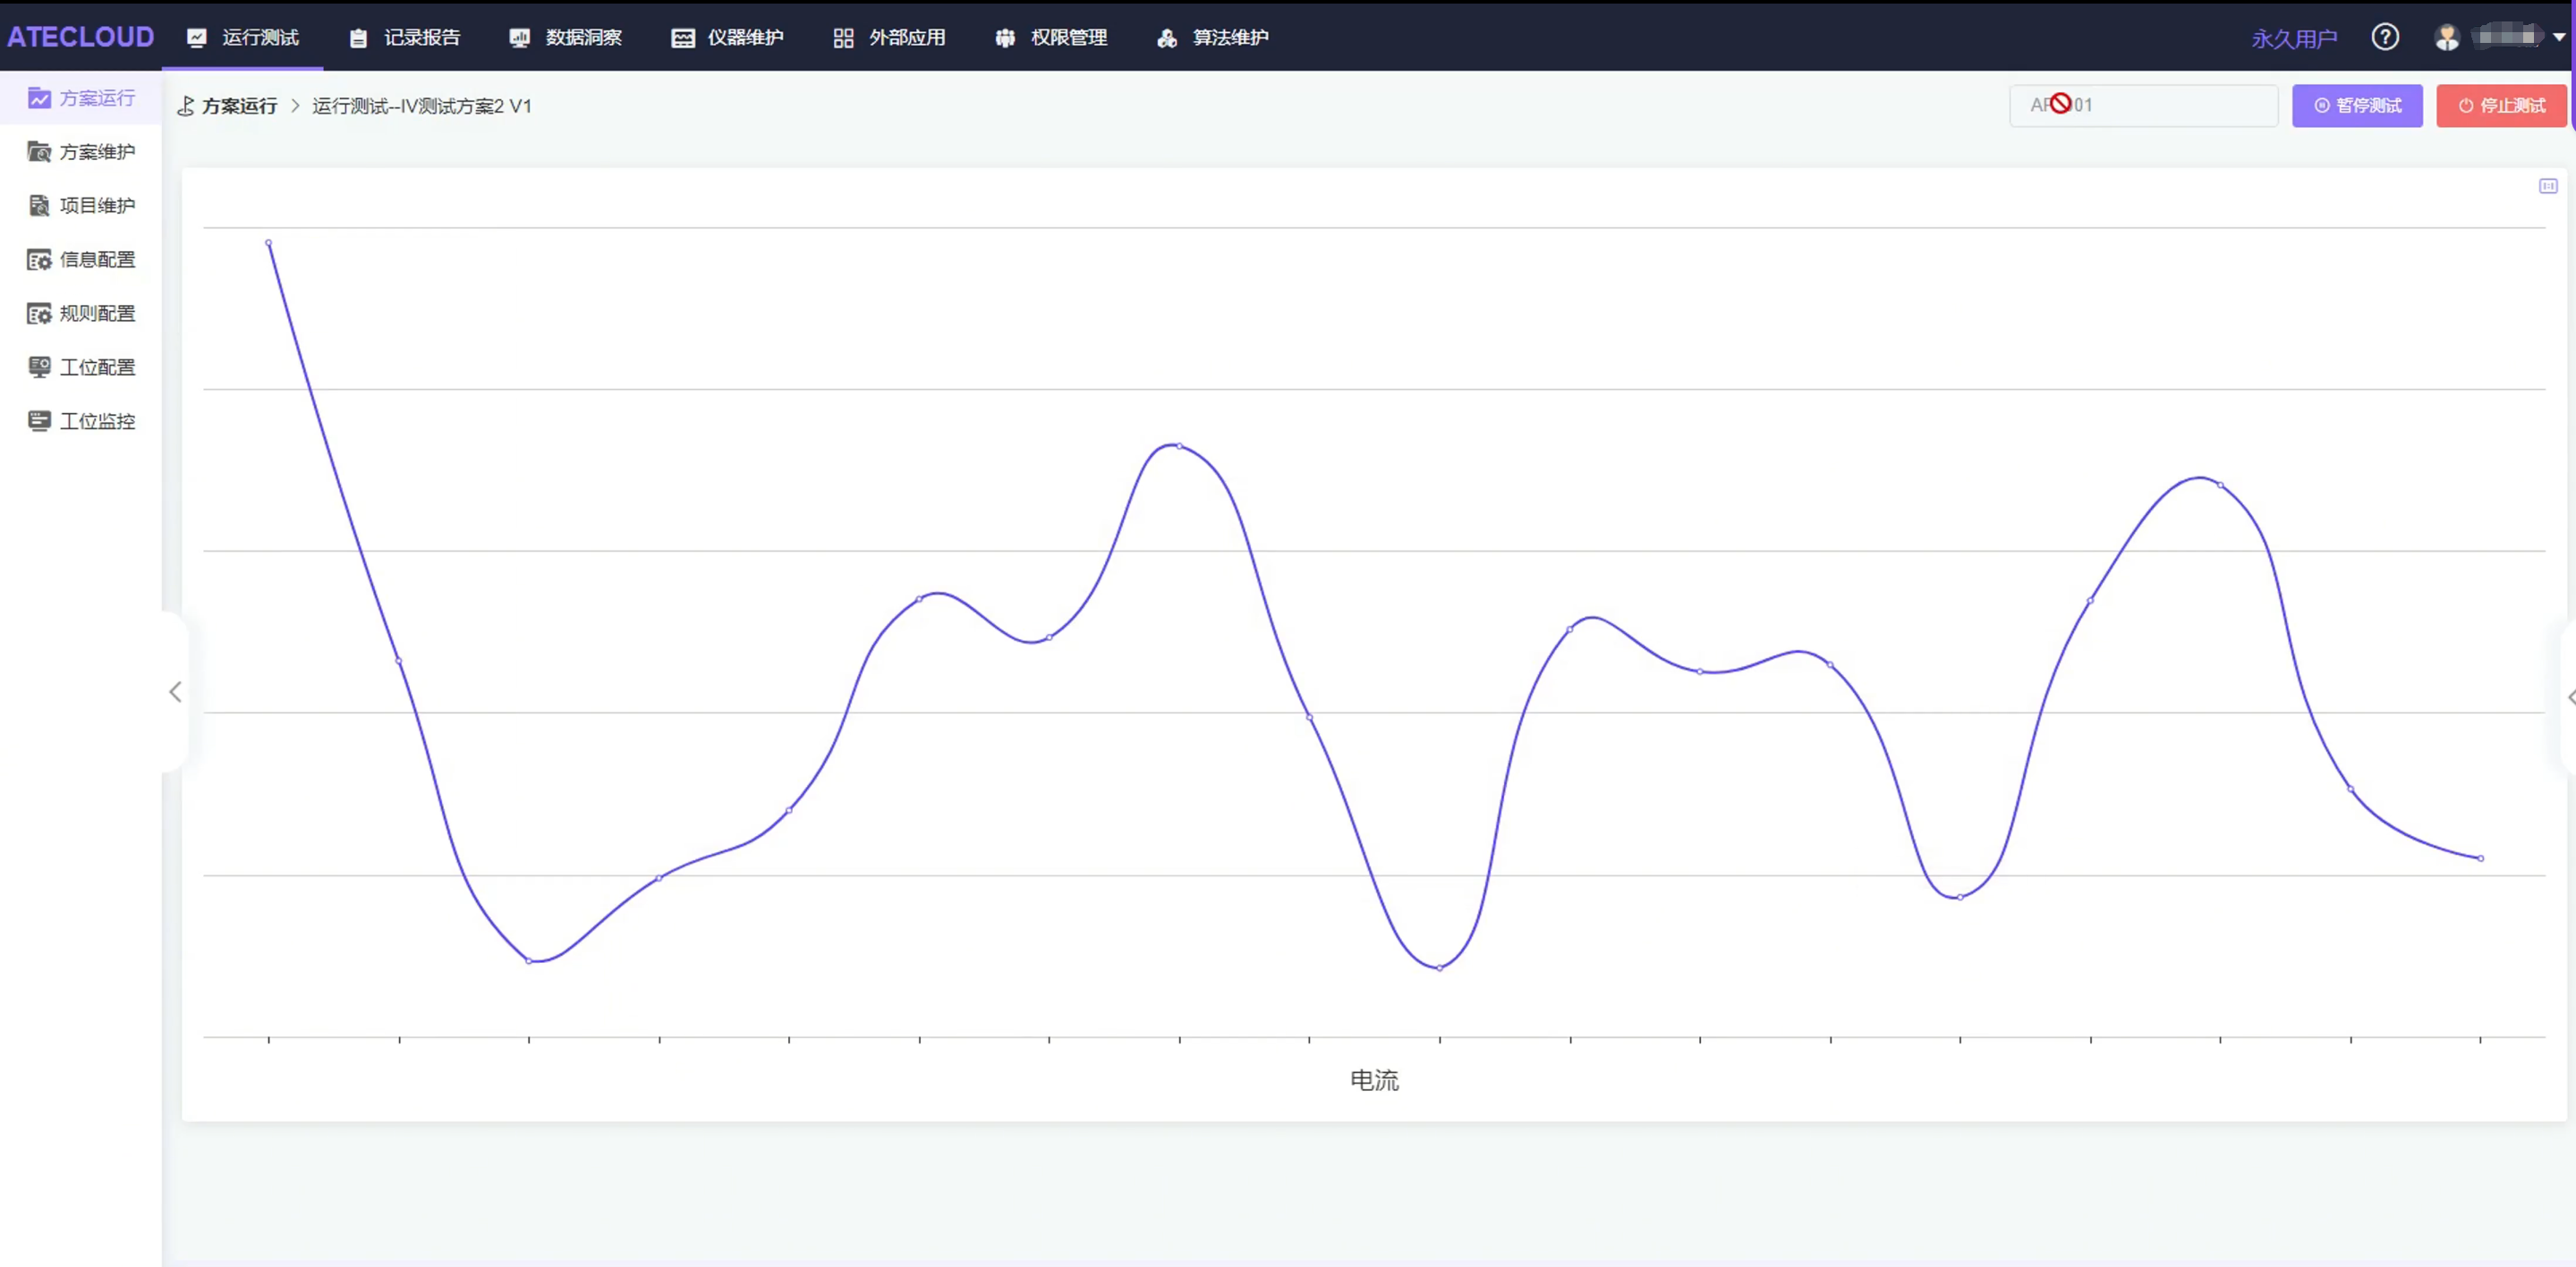Go to 仪器维护 in top navigation
Viewport: 2576px width, 1267px height.
(x=728, y=37)
